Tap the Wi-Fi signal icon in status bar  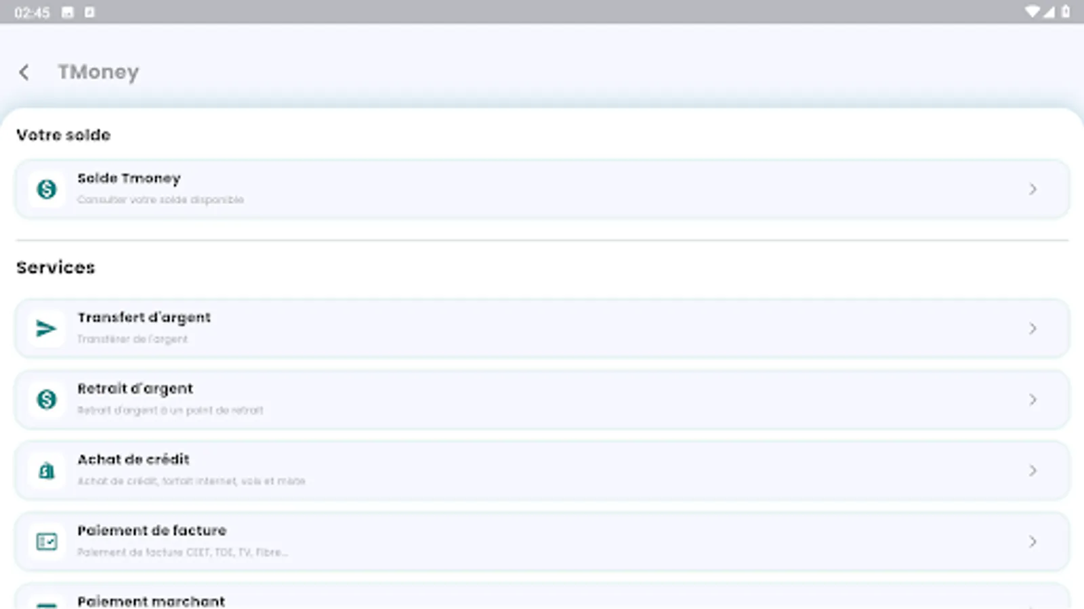[x=1032, y=12]
